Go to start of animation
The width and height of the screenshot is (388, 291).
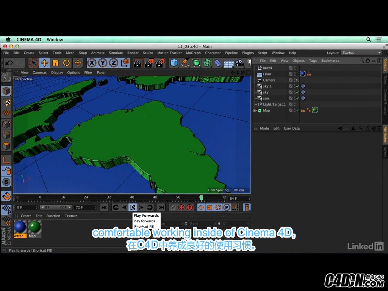point(104,207)
